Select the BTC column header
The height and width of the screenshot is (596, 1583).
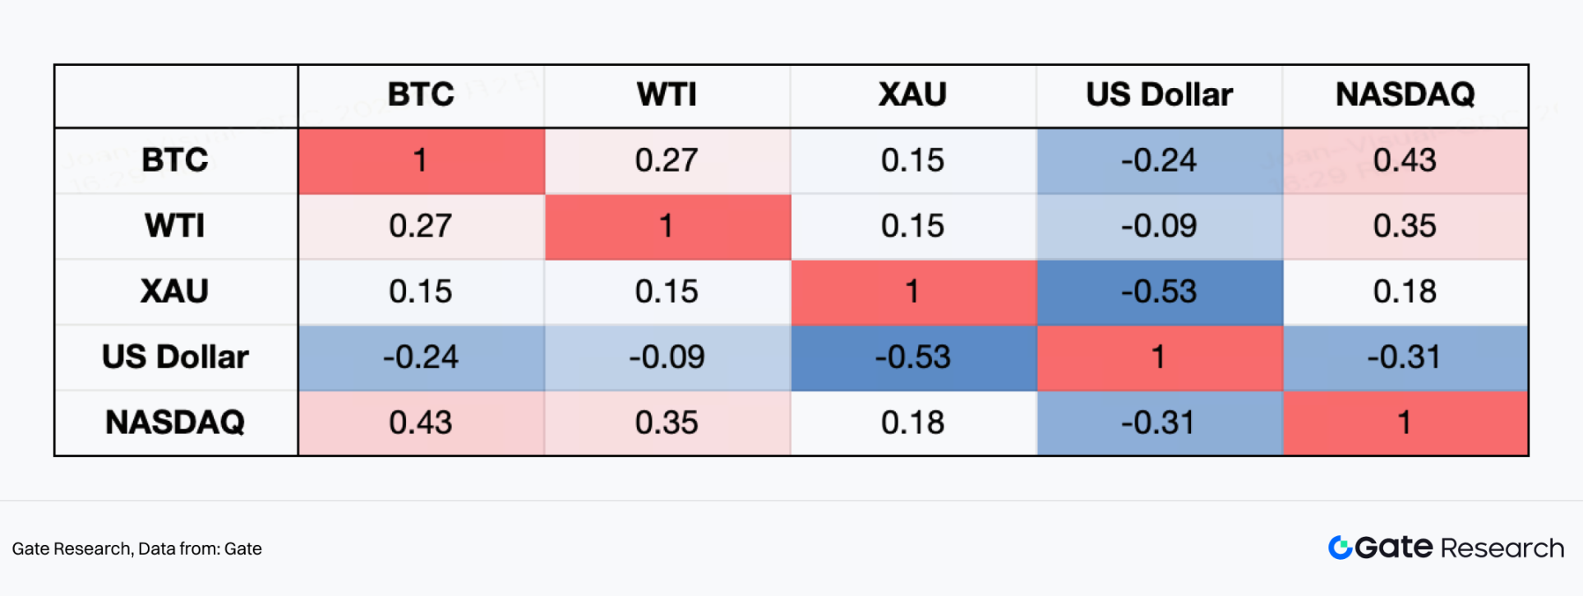pyautogui.click(x=421, y=95)
